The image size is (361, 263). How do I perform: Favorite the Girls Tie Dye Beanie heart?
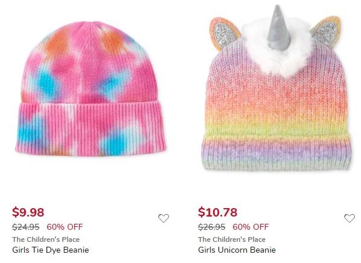pyautogui.click(x=164, y=218)
